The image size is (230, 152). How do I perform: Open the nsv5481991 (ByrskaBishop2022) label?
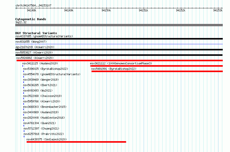[114, 69]
